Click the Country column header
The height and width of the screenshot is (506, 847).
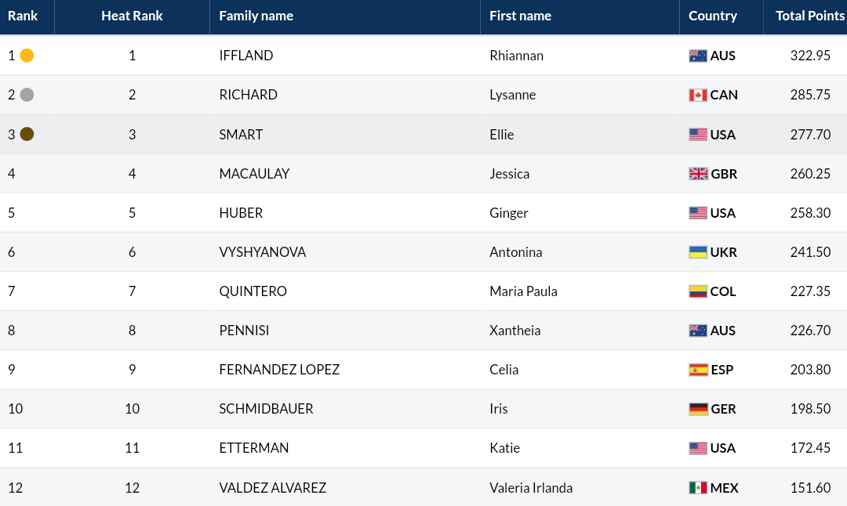click(712, 16)
